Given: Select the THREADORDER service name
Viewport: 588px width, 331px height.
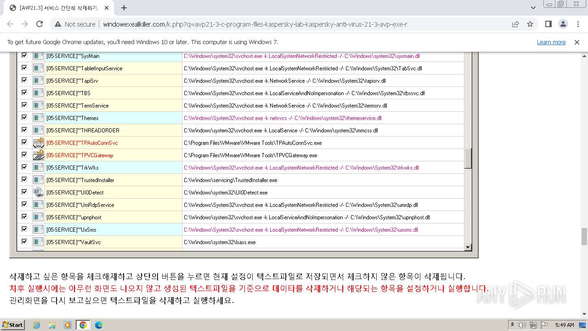Looking at the screenshot, I should click(83, 131).
